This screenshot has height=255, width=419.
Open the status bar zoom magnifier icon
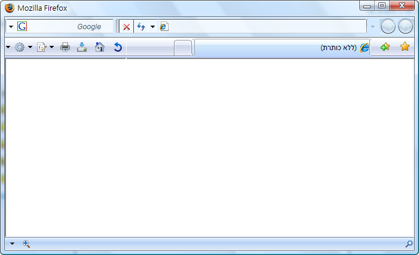[26, 244]
